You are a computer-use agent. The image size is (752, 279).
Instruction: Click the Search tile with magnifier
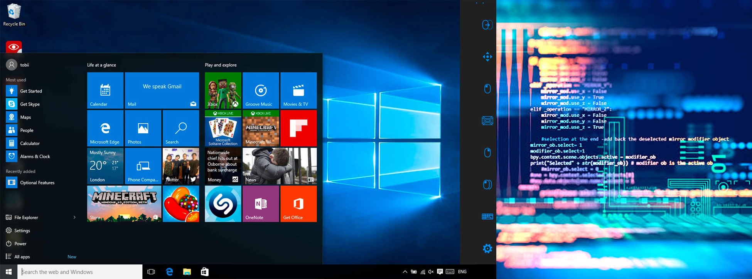pos(181,128)
